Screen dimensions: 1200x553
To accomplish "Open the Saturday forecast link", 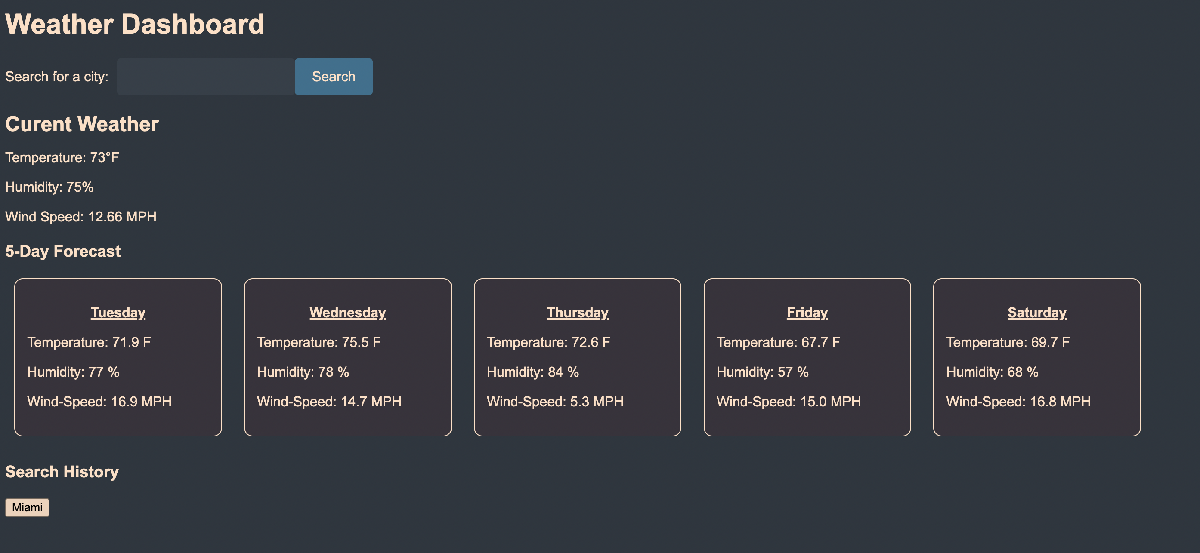I will (1036, 312).
